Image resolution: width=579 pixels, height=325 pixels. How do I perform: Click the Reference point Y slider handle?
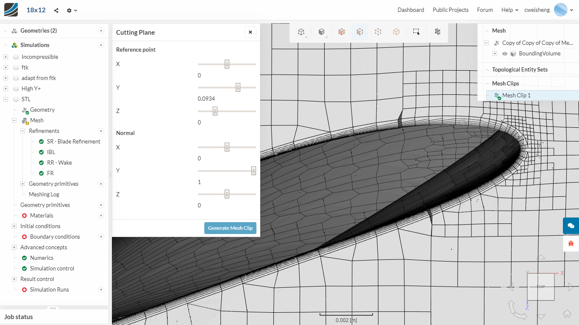pyautogui.click(x=238, y=88)
